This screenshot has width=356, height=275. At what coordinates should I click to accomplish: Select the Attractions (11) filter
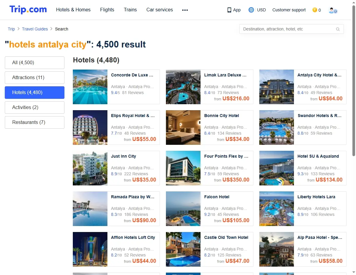click(x=35, y=78)
